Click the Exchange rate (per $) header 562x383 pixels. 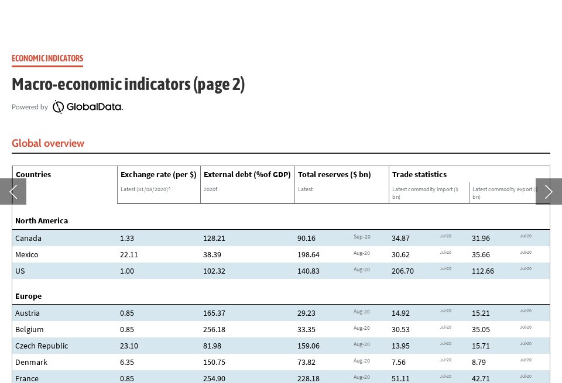click(158, 174)
